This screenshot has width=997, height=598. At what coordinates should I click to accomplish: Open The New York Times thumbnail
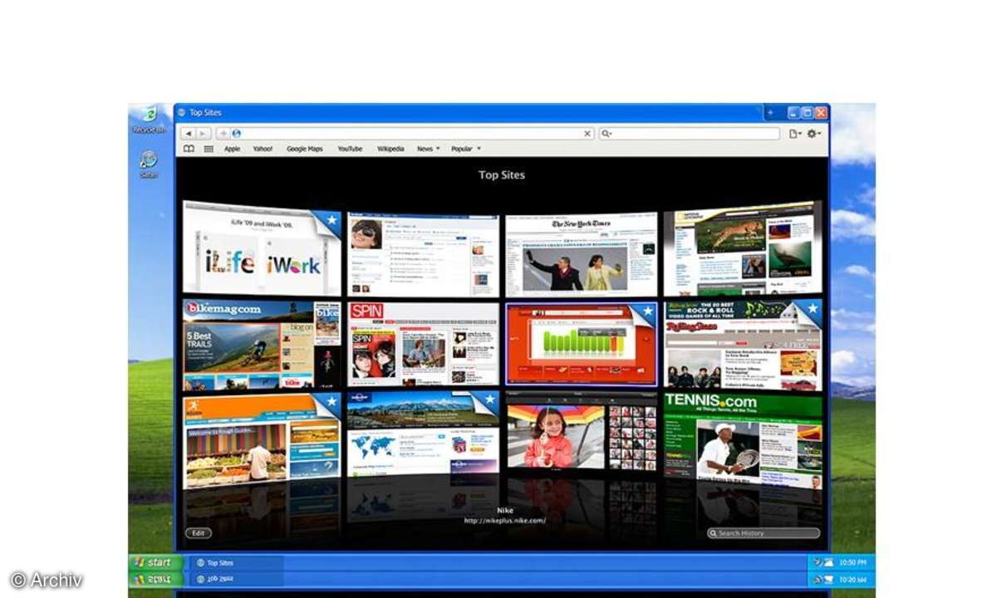[581, 255]
